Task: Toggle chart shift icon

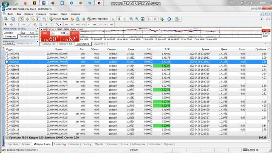Action: click(x=155, y=19)
